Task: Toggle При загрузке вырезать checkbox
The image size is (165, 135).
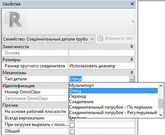Action: point(72,125)
